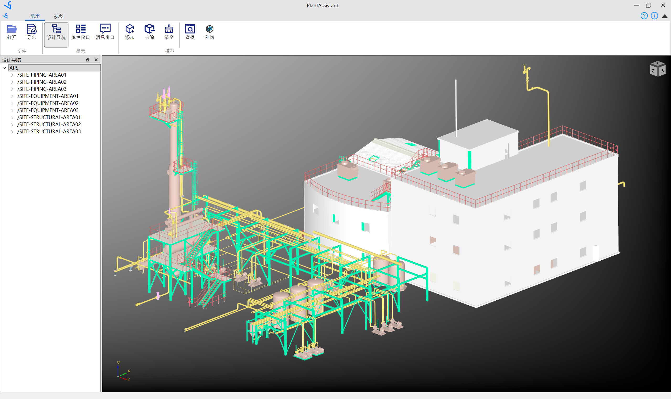Select the /SITE-STRUCTURAL-AREA03 tree item

coord(49,131)
